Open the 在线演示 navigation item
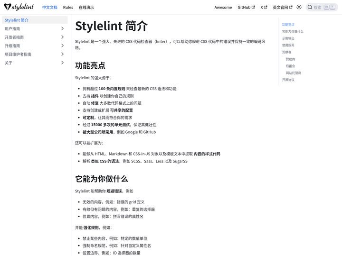The width and height of the screenshot is (342, 256). pyautogui.click(x=86, y=7)
